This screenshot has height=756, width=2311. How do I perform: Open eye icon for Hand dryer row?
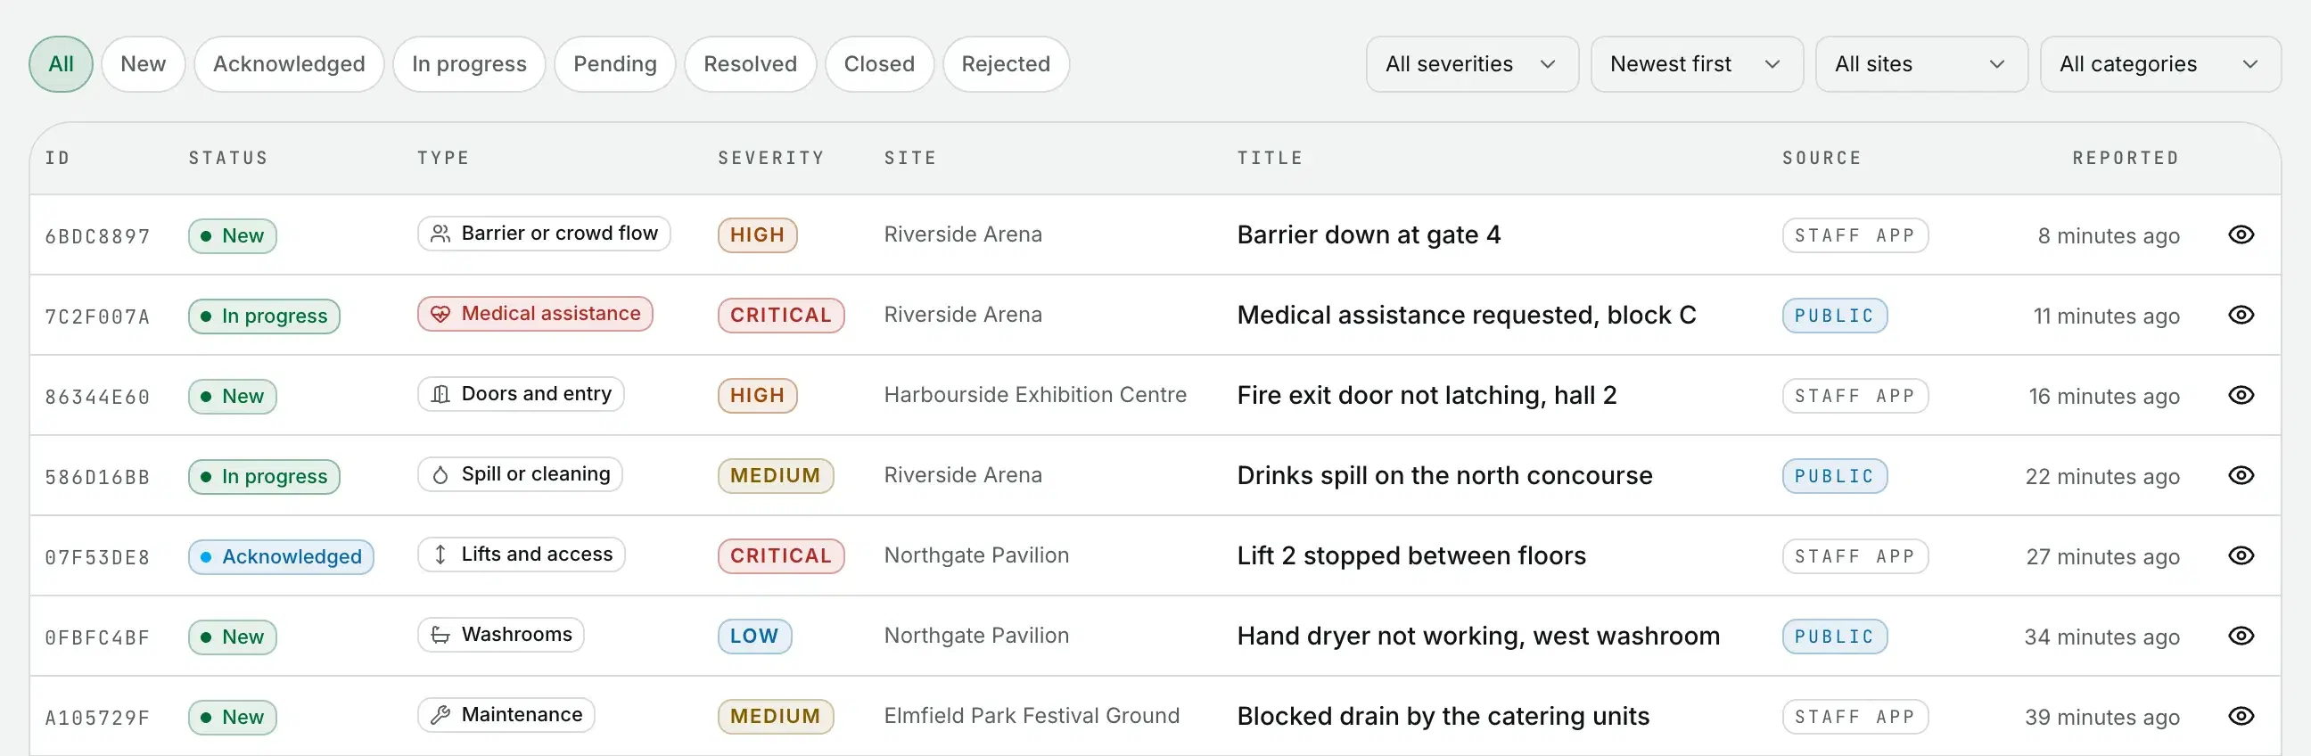click(2241, 636)
